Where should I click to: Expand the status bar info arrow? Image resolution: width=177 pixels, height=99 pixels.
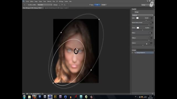click(x=43, y=94)
